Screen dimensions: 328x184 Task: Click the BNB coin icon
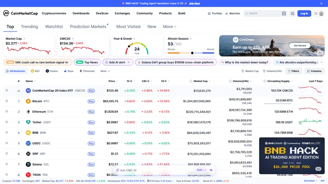pyautogui.click(x=28, y=132)
